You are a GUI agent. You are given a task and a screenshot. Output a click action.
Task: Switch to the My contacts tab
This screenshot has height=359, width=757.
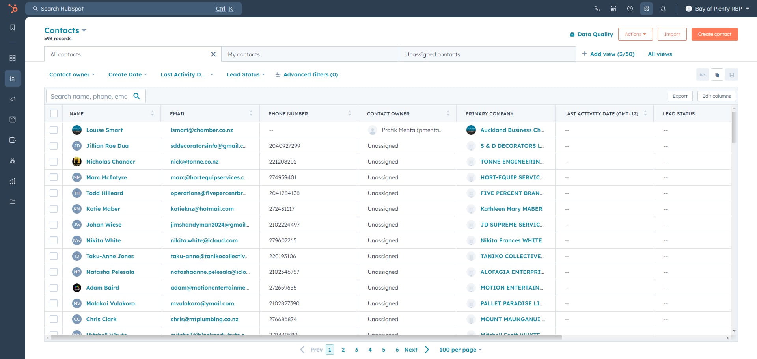pos(310,54)
